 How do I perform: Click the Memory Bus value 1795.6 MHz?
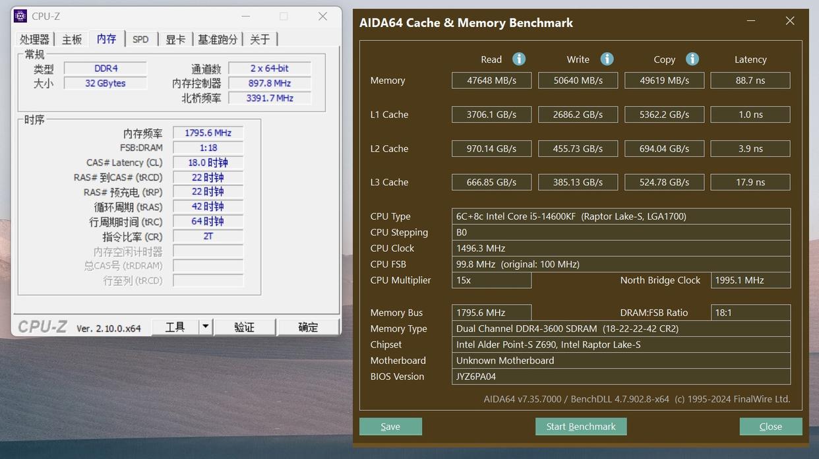pyautogui.click(x=491, y=313)
